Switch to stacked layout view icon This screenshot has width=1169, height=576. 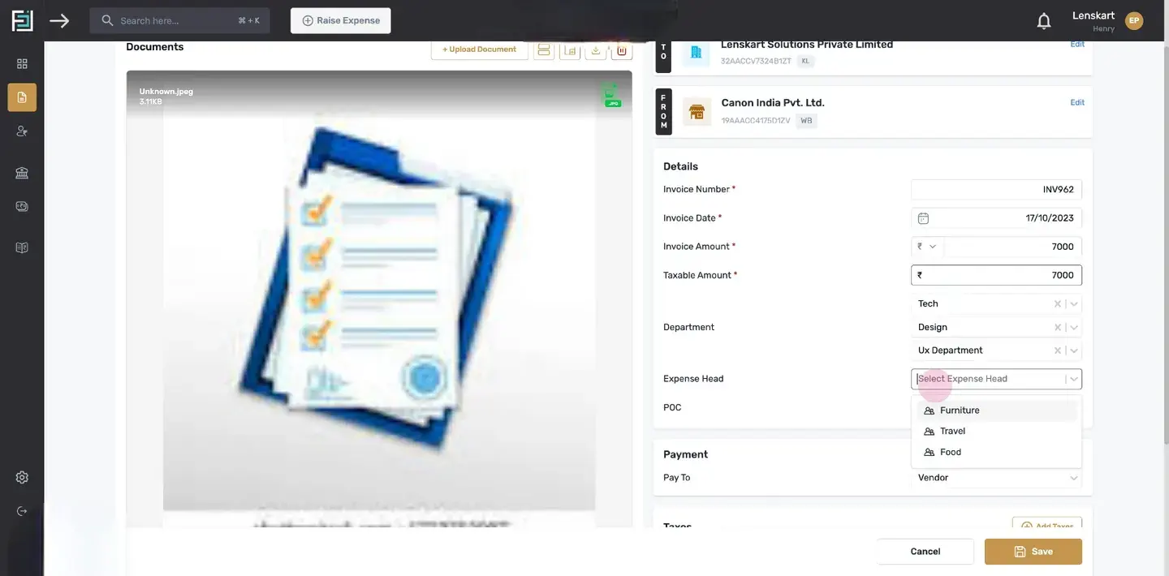[x=544, y=50]
